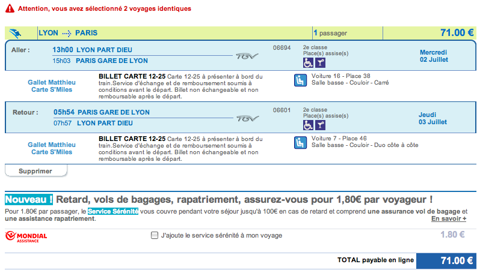Click the wheelchair accessibility icon for train 06694
The height and width of the screenshot is (270, 477).
point(307,62)
